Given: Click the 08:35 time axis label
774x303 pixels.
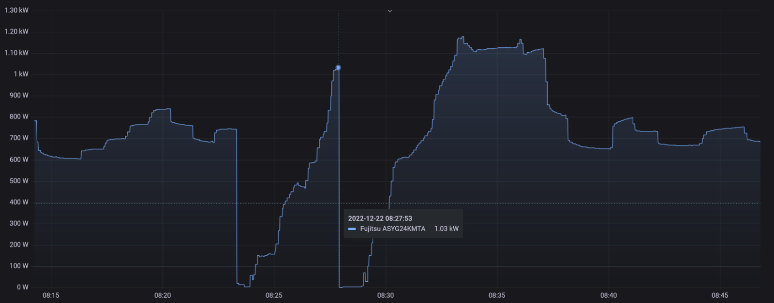Looking at the screenshot, I should (x=497, y=295).
